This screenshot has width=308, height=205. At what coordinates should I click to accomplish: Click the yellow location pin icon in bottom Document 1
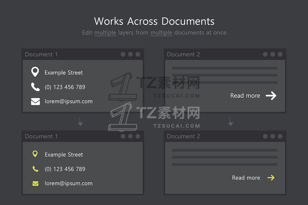click(x=35, y=154)
